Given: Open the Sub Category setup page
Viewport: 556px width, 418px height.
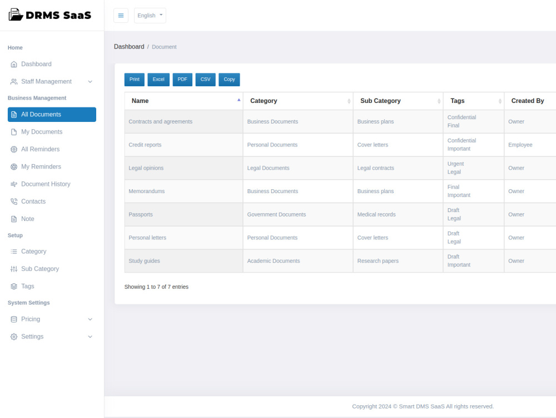Looking at the screenshot, I should click(x=40, y=269).
